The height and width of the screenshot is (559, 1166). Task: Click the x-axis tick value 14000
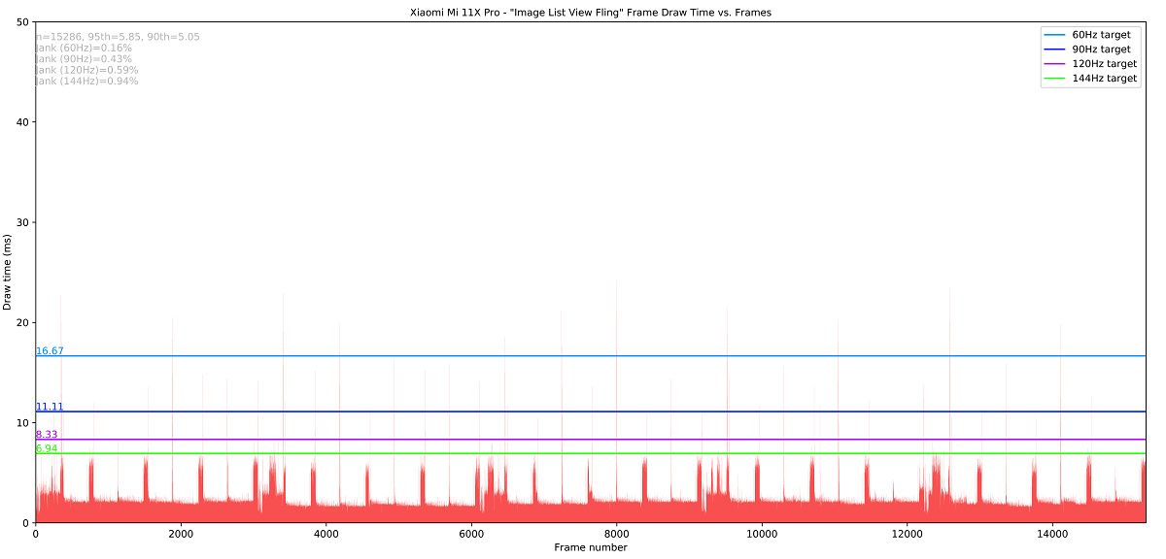[1052, 533]
